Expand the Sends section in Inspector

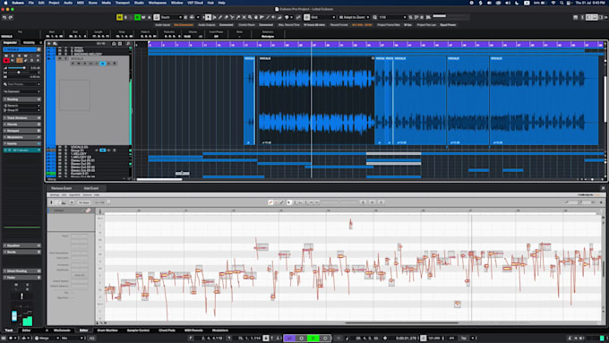click(21, 253)
